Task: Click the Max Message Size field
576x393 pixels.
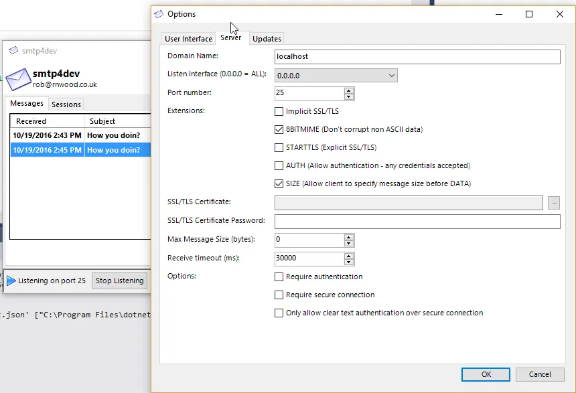Action: coord(309,240)
